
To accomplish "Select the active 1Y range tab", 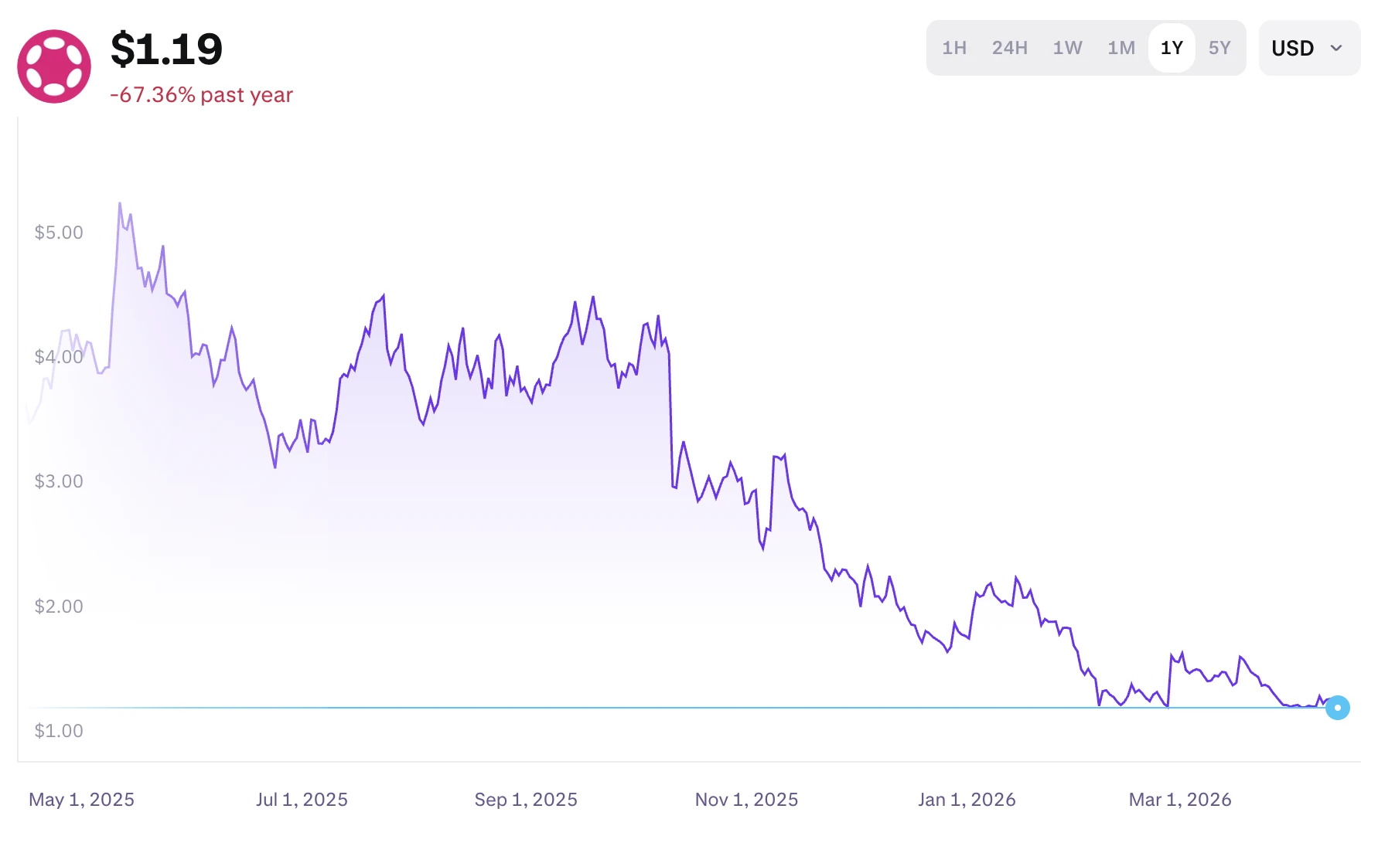I will pos(1172,48).
